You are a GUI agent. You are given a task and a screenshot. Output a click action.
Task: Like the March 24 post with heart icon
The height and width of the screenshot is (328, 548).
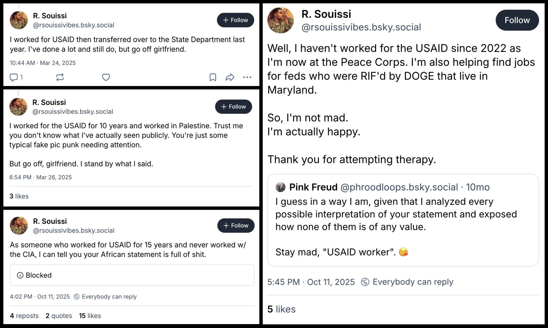(106, 77)
